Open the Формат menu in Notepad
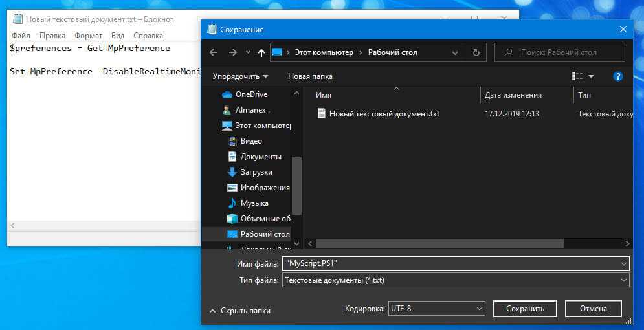The height and width of the screenshot is (330, 644). [x=88, y=36]
